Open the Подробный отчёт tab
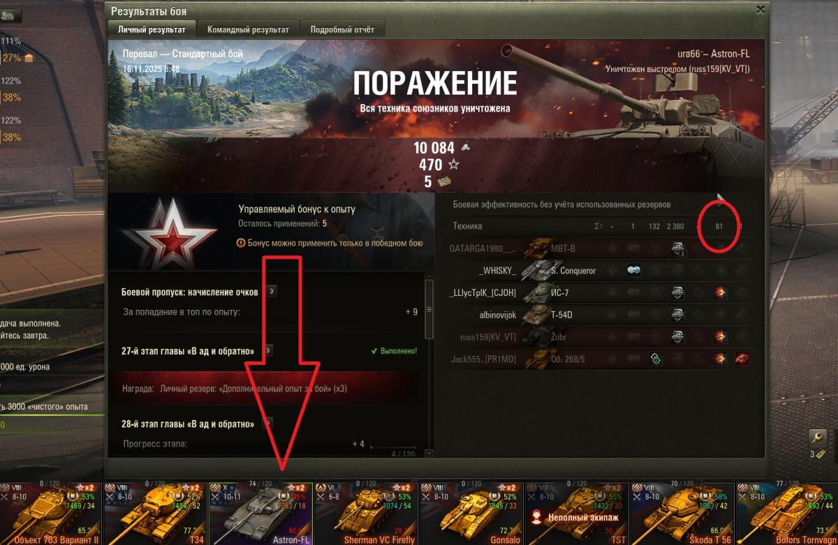838x545 pixels. [342, 29]
